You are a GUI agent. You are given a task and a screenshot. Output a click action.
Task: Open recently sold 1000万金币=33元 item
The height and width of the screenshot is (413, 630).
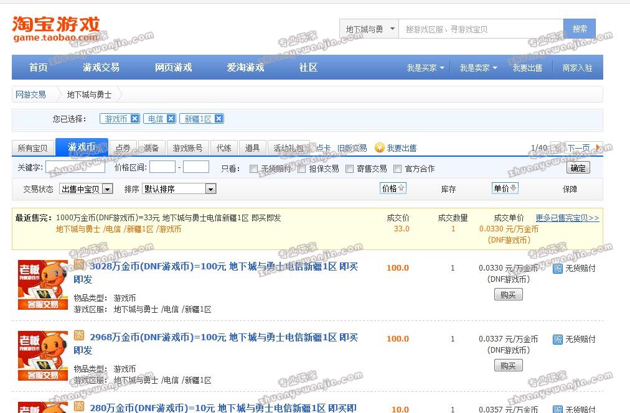click(x=168, y=218)
